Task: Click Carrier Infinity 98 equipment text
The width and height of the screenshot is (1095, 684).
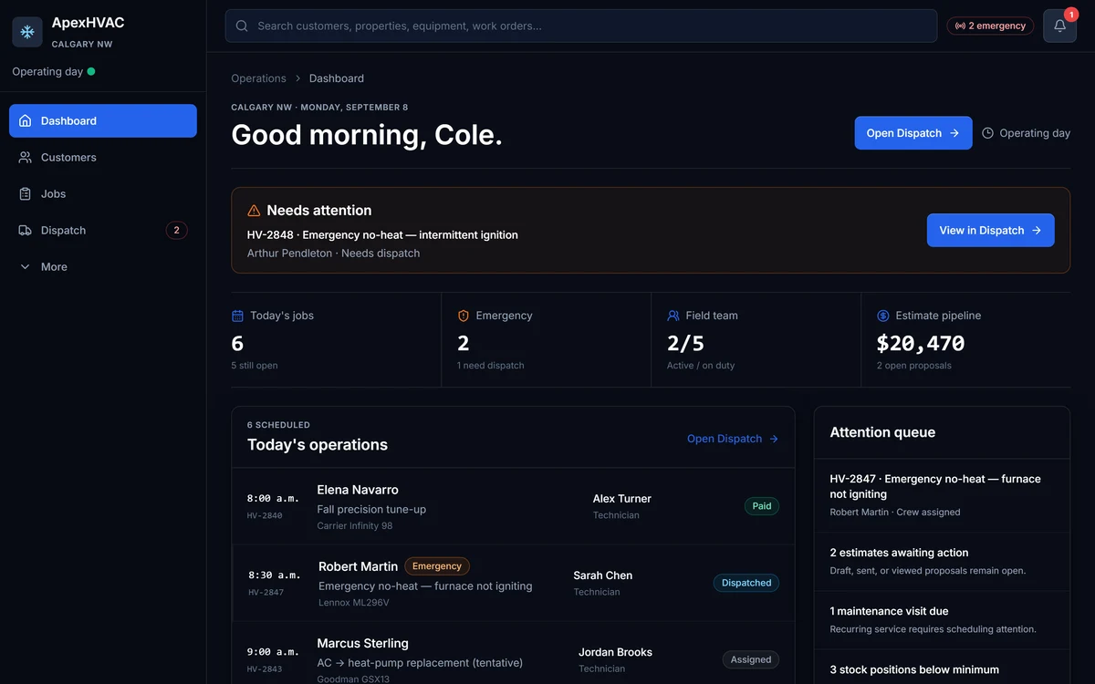Action: pos(355,526)
